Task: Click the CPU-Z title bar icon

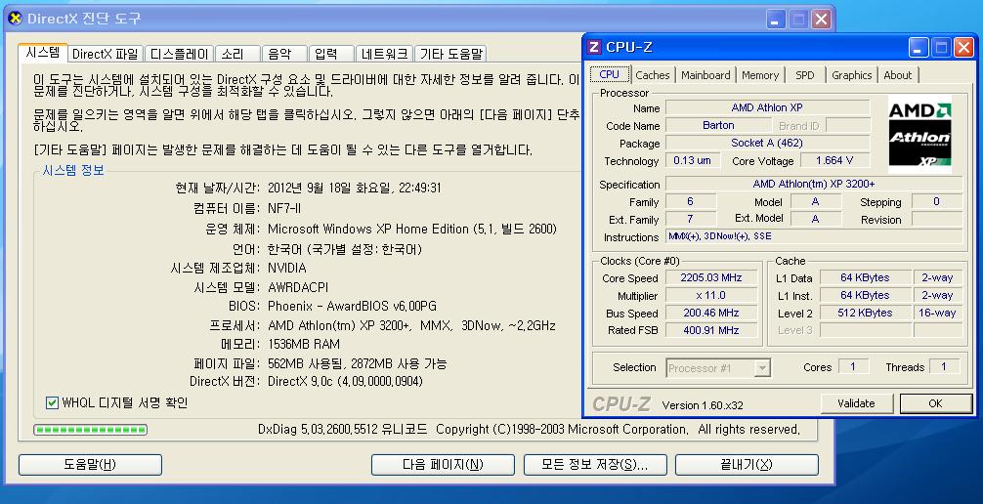Action: tap(594, 47)
